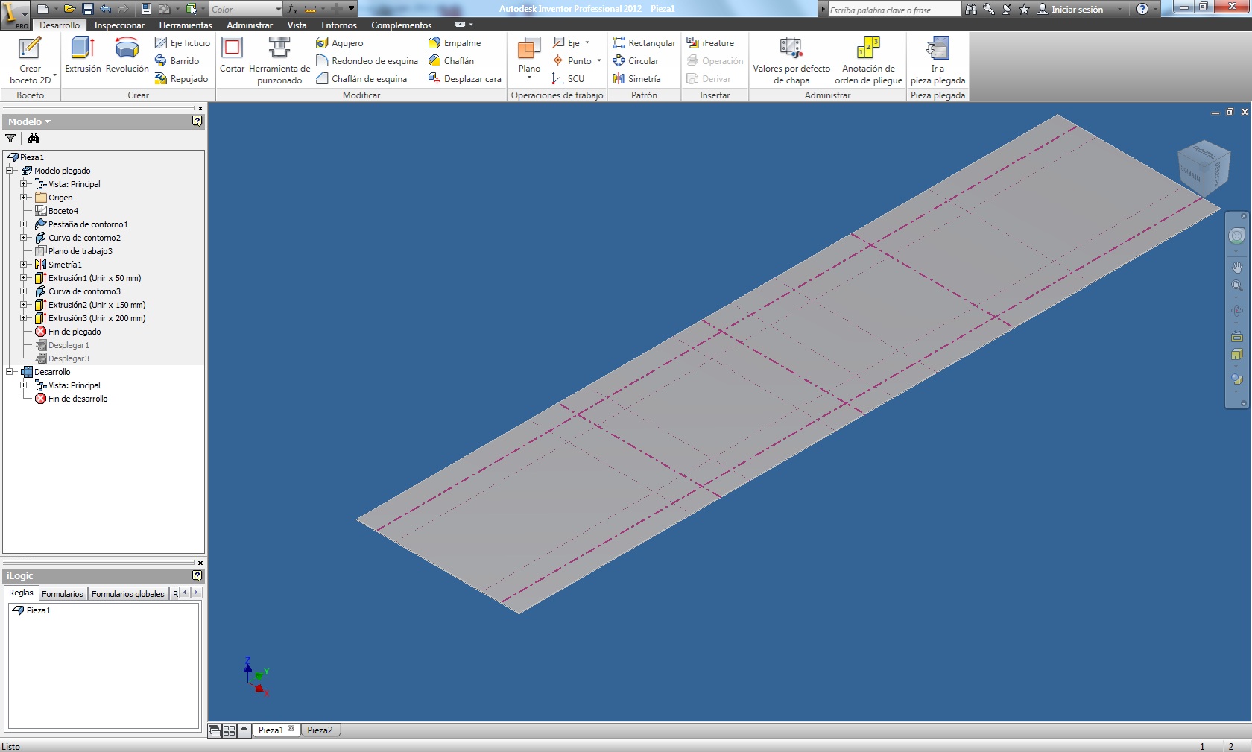Open Anotación de orden de pliegue
The height and width of the screenshot is (752, 1252).
[868, 60]
